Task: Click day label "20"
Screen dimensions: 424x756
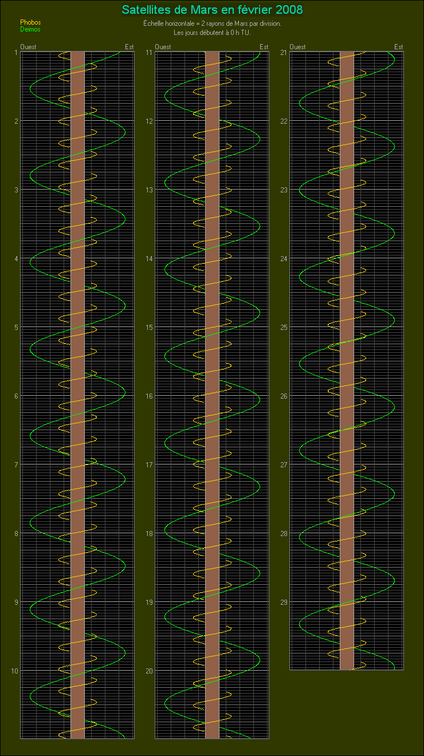Action: click(149, 671)
